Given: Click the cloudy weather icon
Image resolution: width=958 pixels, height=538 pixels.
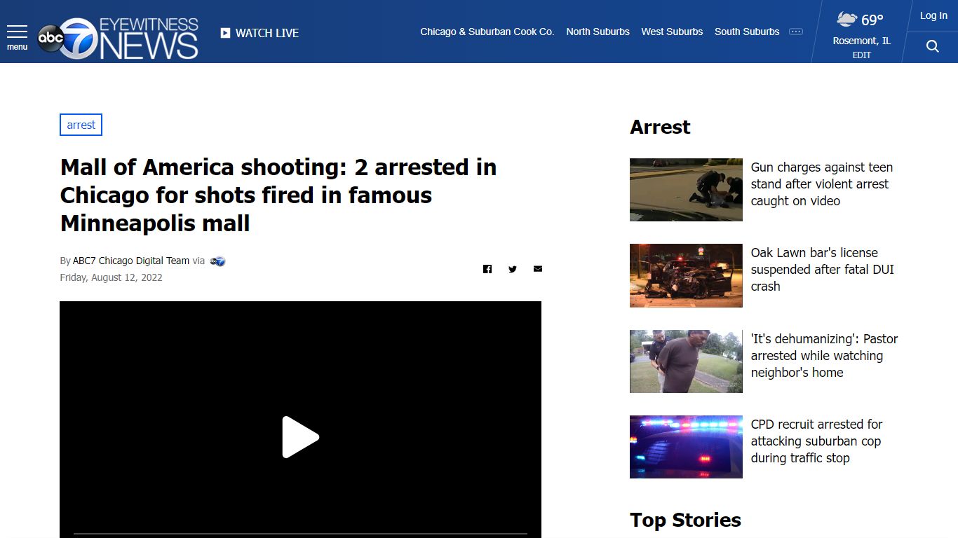Looking at the screenshot, I should [x=846, y=19].
